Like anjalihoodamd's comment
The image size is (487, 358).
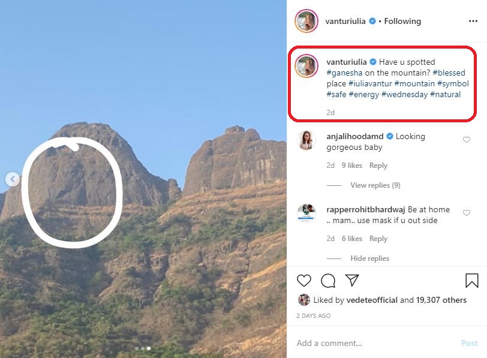click(x=466, y=140)
